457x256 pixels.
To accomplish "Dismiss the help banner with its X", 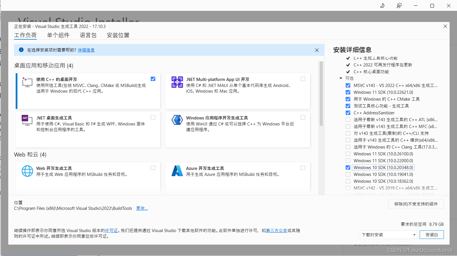I will point(317,50).
